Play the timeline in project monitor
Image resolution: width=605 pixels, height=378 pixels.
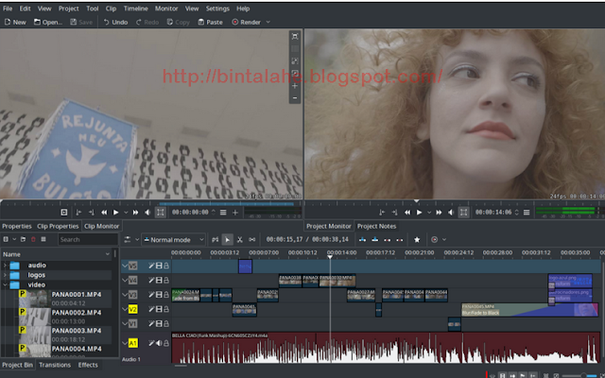(x=419, y=212)
